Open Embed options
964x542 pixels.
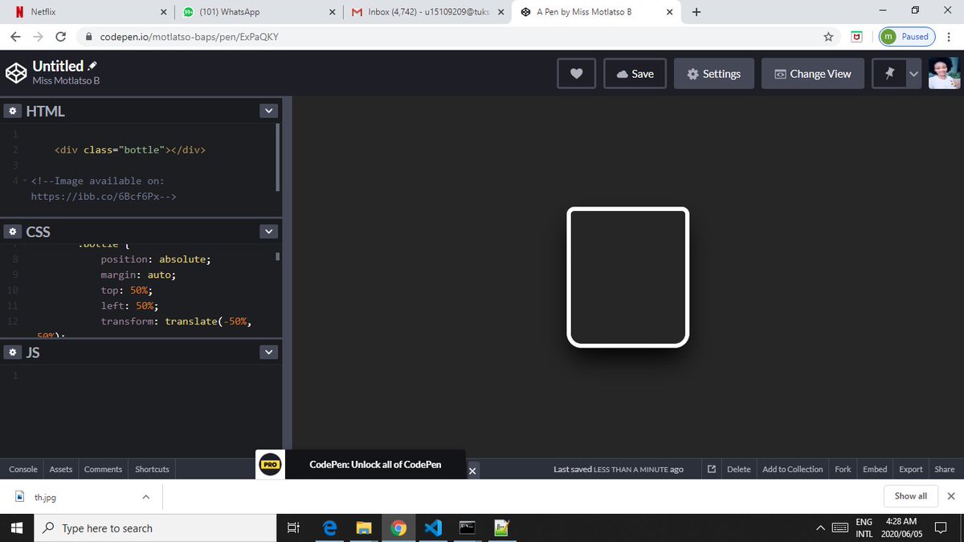pos(875,469)
